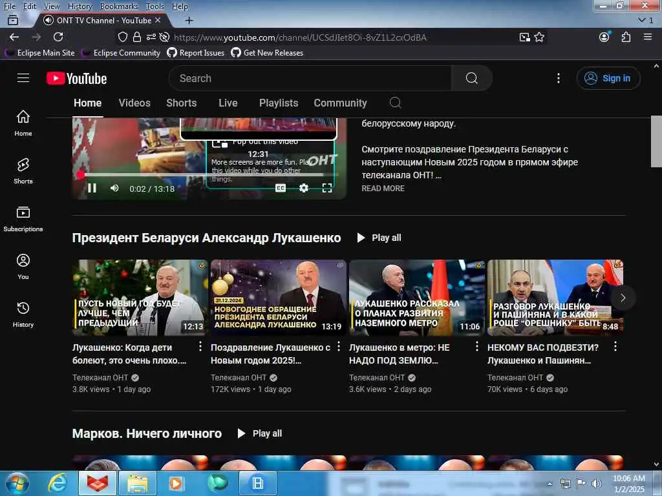Click the Sign in button
The height and width of the screenshot is (496, 662).
coord(608,78)
